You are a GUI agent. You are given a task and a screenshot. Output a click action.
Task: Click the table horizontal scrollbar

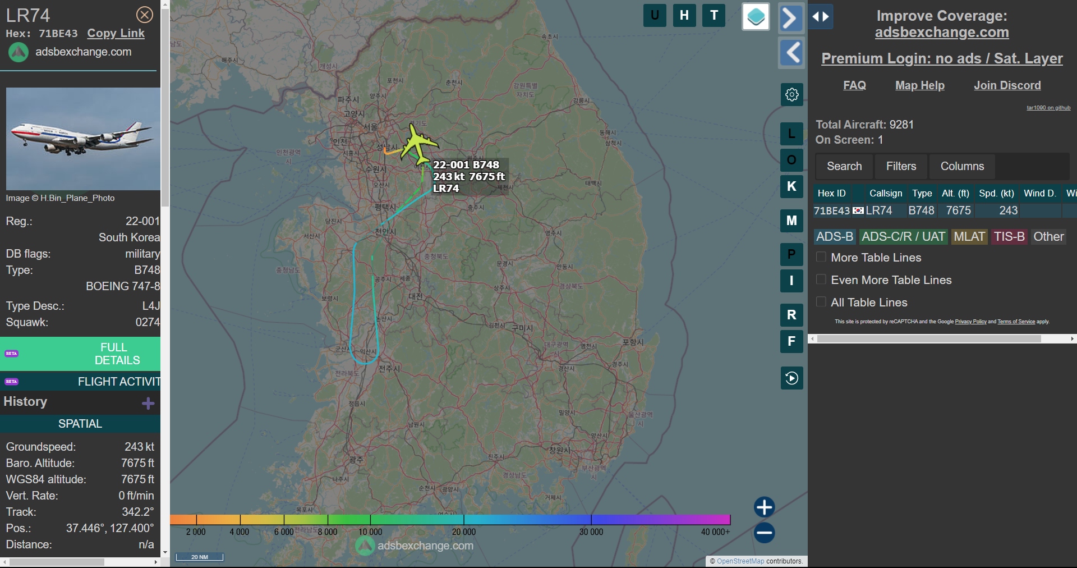click(929, 339)
